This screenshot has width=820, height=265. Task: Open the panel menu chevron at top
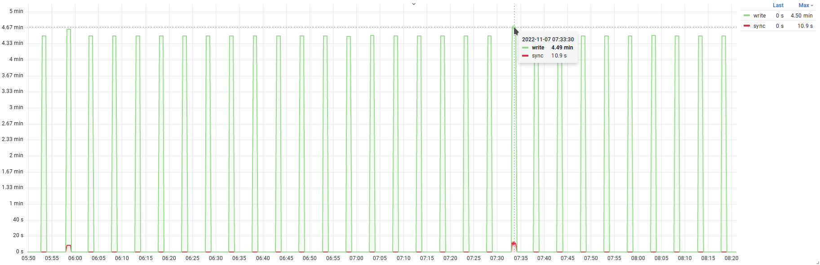[414, 4]
